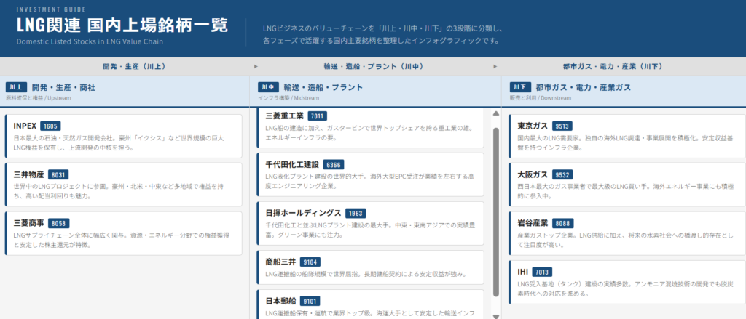Screen dimensions: 746x319
Task: Click the 開発・生産・商社 column title
Action: [x=64, y=87]
